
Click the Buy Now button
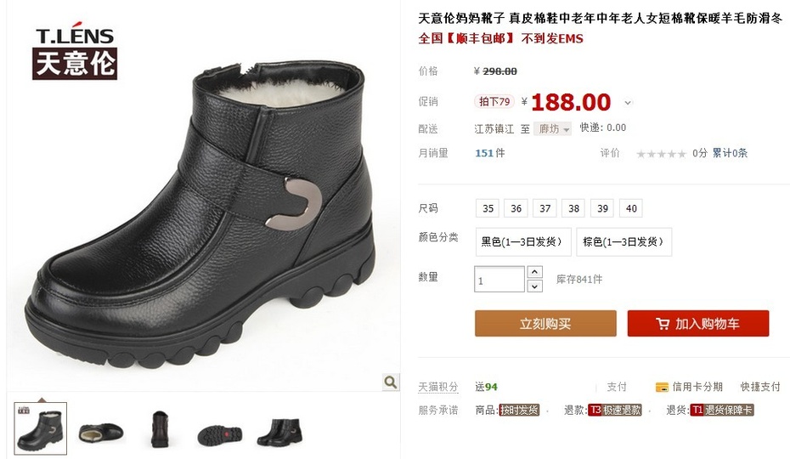(x=545, y=323)
